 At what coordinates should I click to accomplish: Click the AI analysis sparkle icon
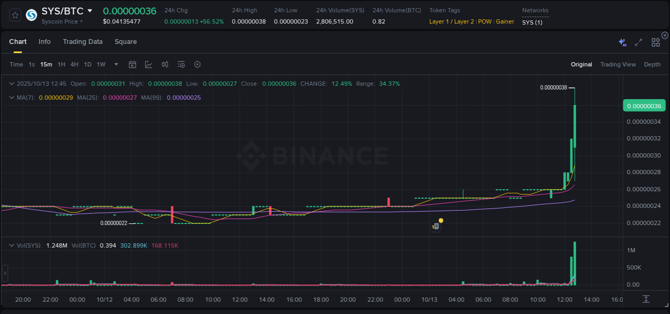622,41
